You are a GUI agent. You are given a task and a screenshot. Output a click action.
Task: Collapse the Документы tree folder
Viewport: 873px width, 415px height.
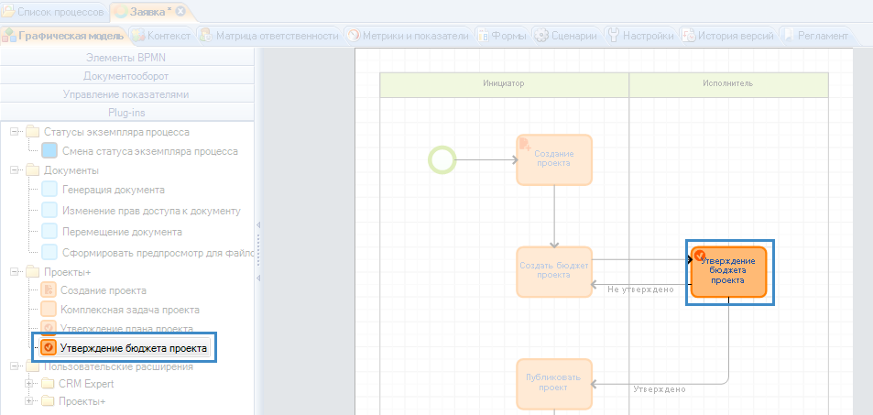pyautogui.click(x=15, y=170)
